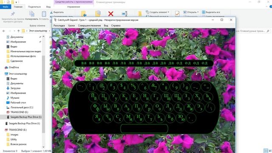Click the Ж key on the virtual keyboard

click(x=189, y=107)
